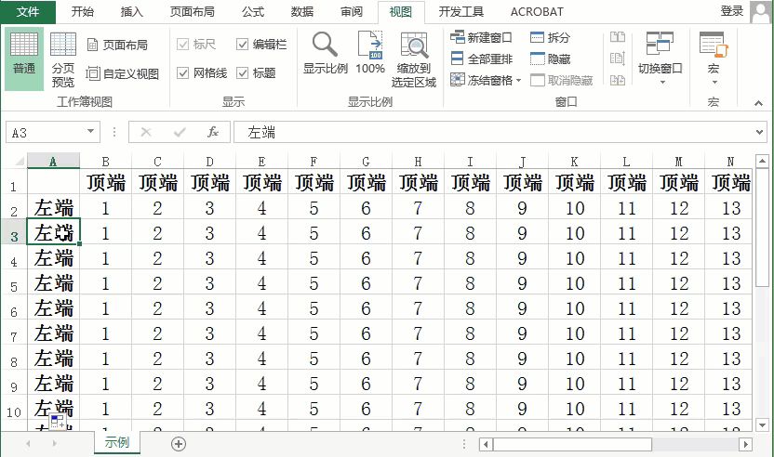Reset zoom to 100%
The width and height of the screenshot is (774, 457).
pyautogui.click(x=370, y=53)
